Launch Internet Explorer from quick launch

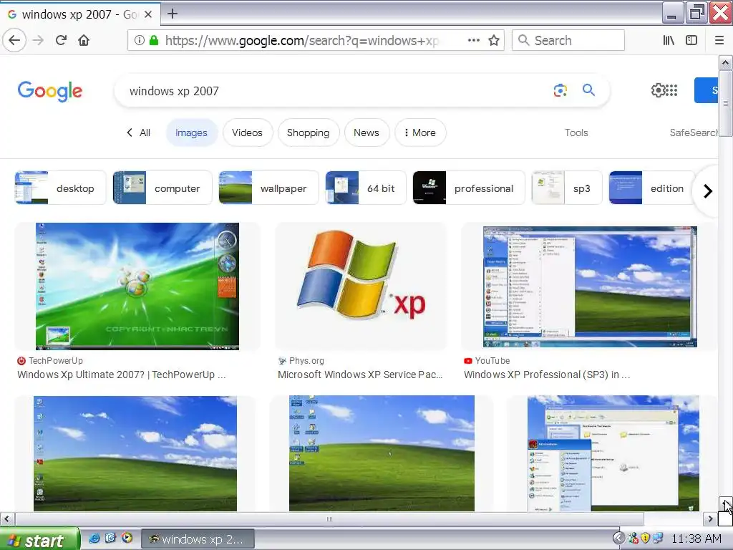pyautogui.click(x=94, y=539)
